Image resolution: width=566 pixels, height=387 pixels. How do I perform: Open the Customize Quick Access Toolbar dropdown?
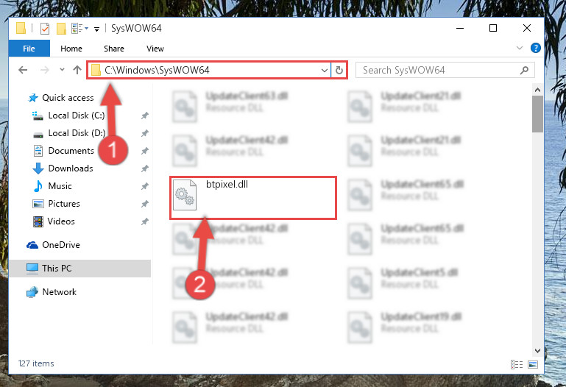point(96,29)
